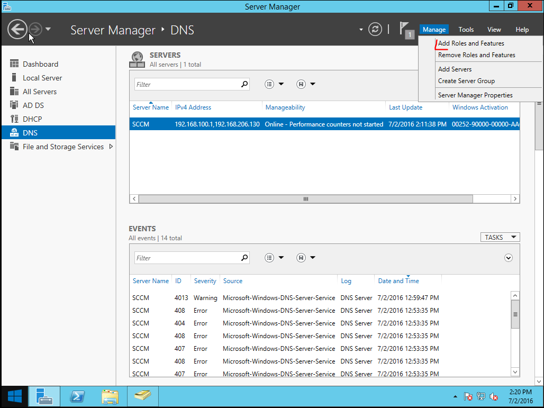Click the Servers filter text box
The height and width of the screenshot is (408, 544).
(x=187, y=84)
